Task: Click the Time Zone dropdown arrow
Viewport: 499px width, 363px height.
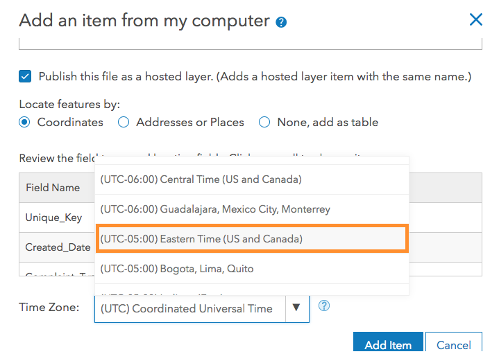Action: pyautogui.click(x=296, y=308)
